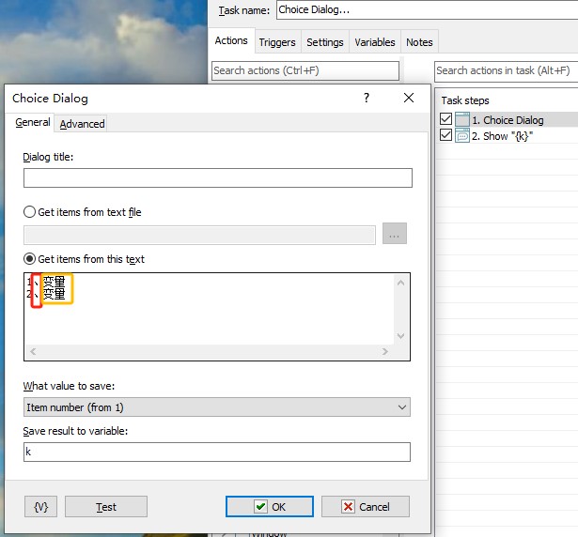Uncheck the '2. Show {k}' step checkbox

(445, 136)
